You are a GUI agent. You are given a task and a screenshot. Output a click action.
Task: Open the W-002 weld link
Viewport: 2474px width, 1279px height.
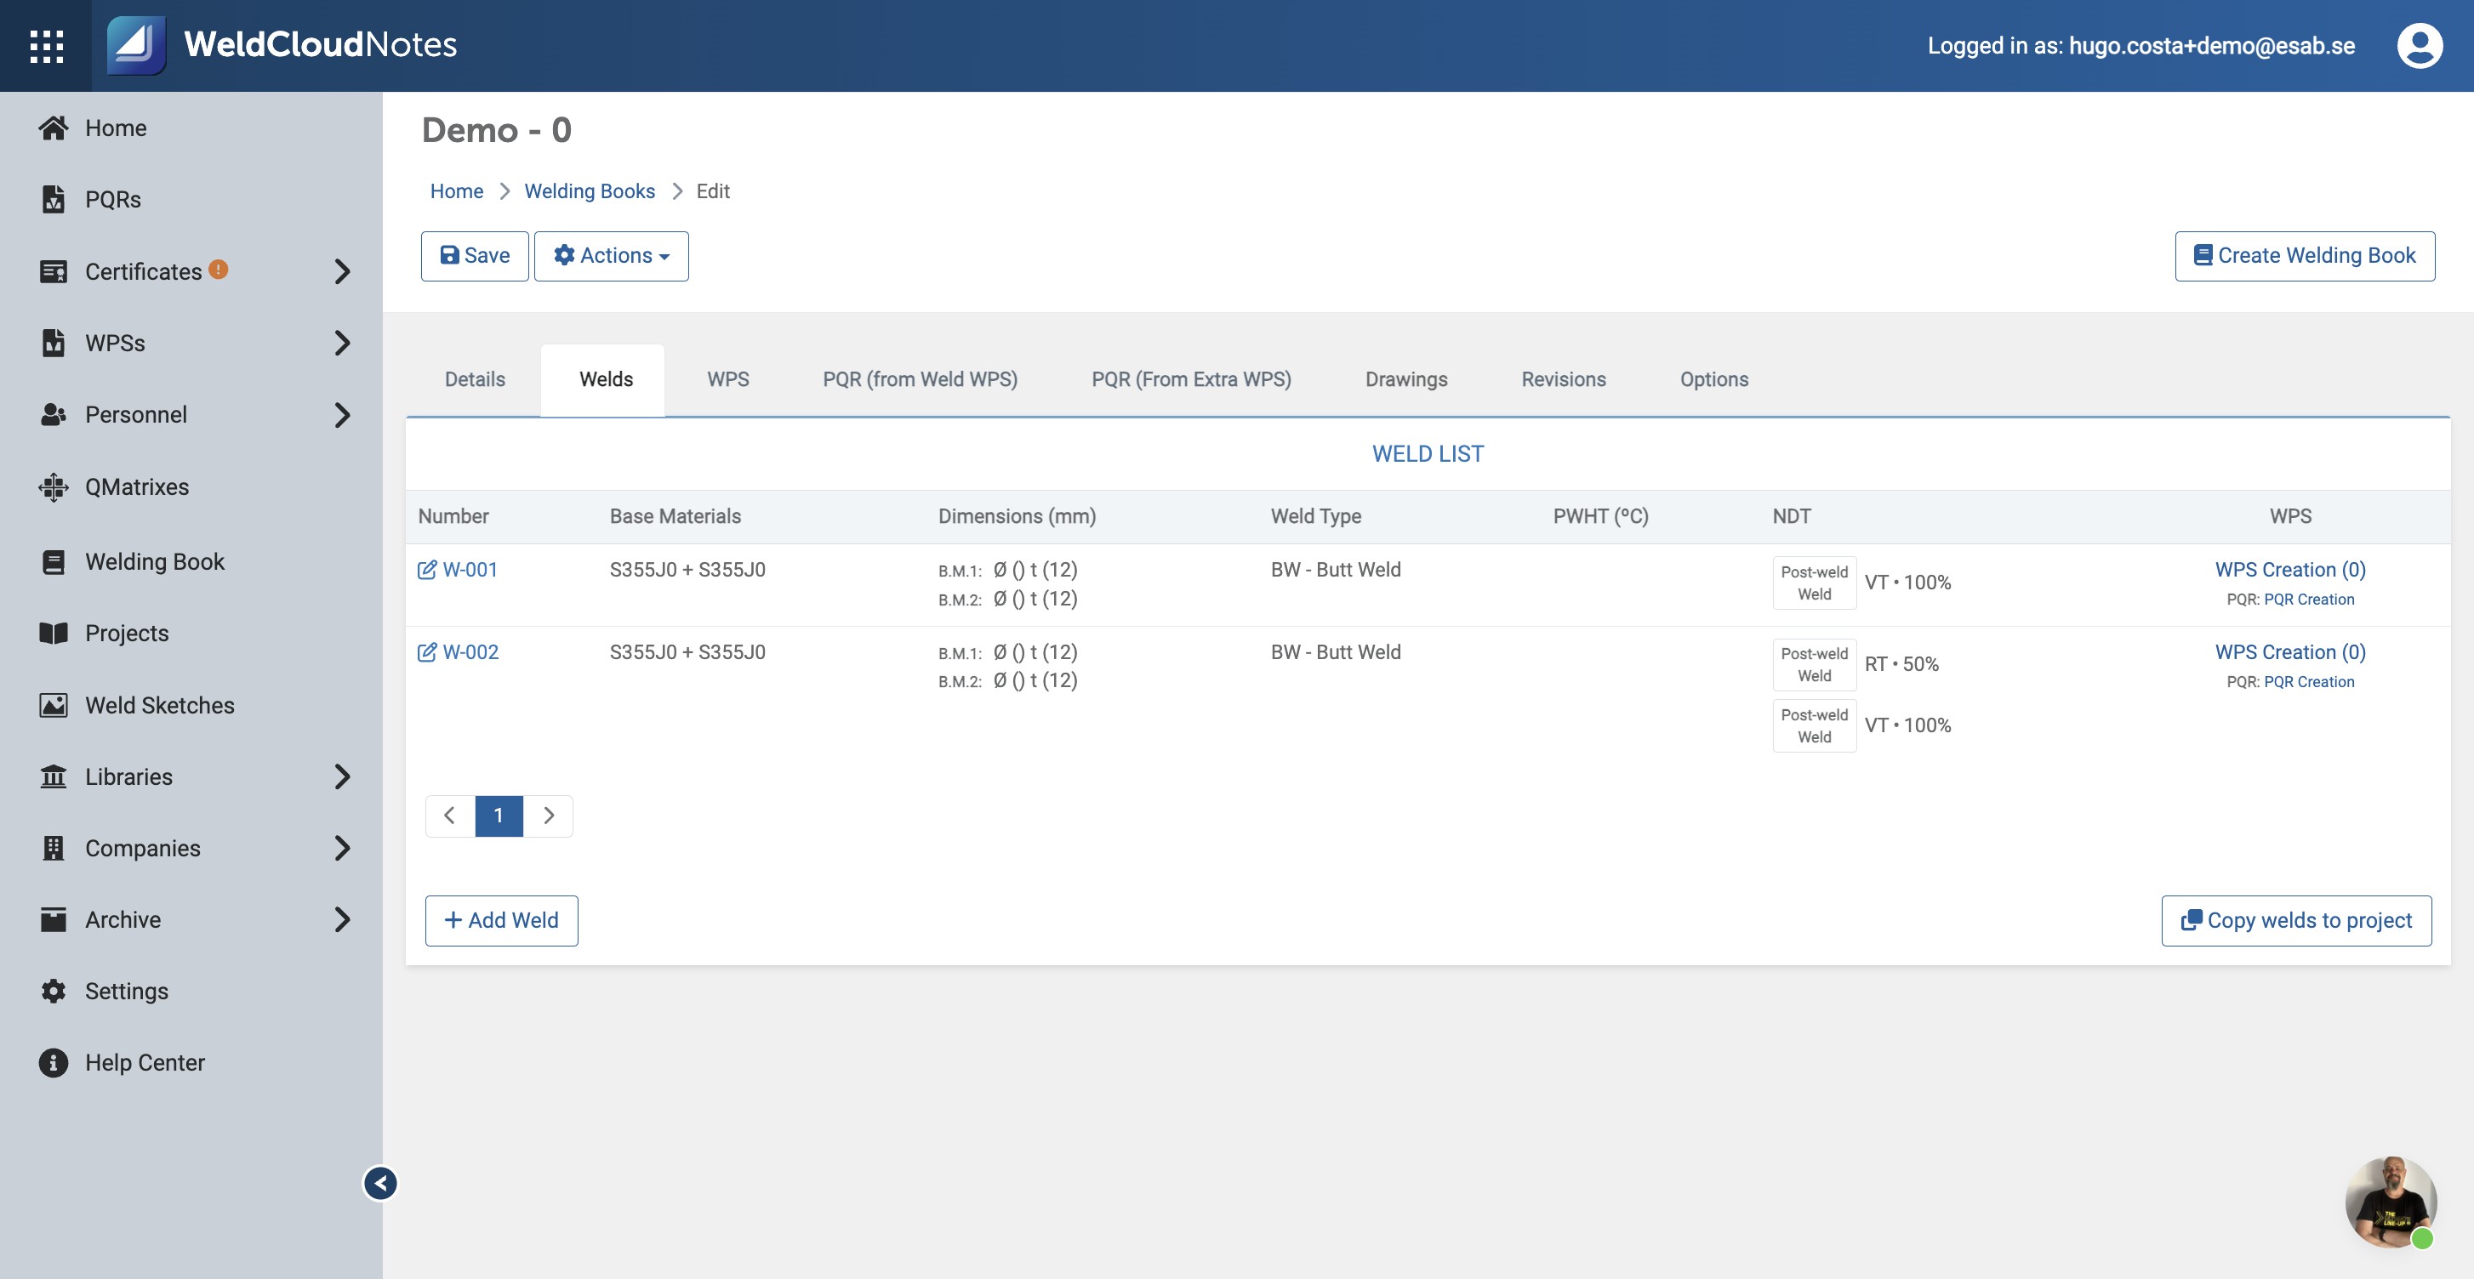(470, 652)
